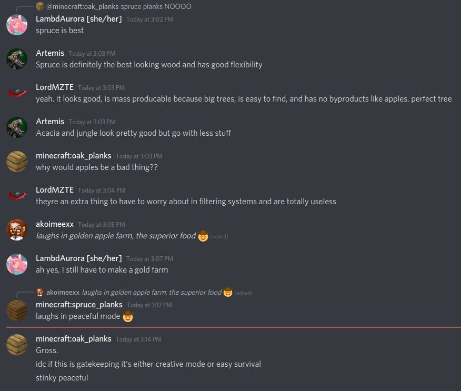Click minecraft:oak_planks username at 3:14 PM
Viewport: 461px width, 391px height.
[x=74, y=339]
